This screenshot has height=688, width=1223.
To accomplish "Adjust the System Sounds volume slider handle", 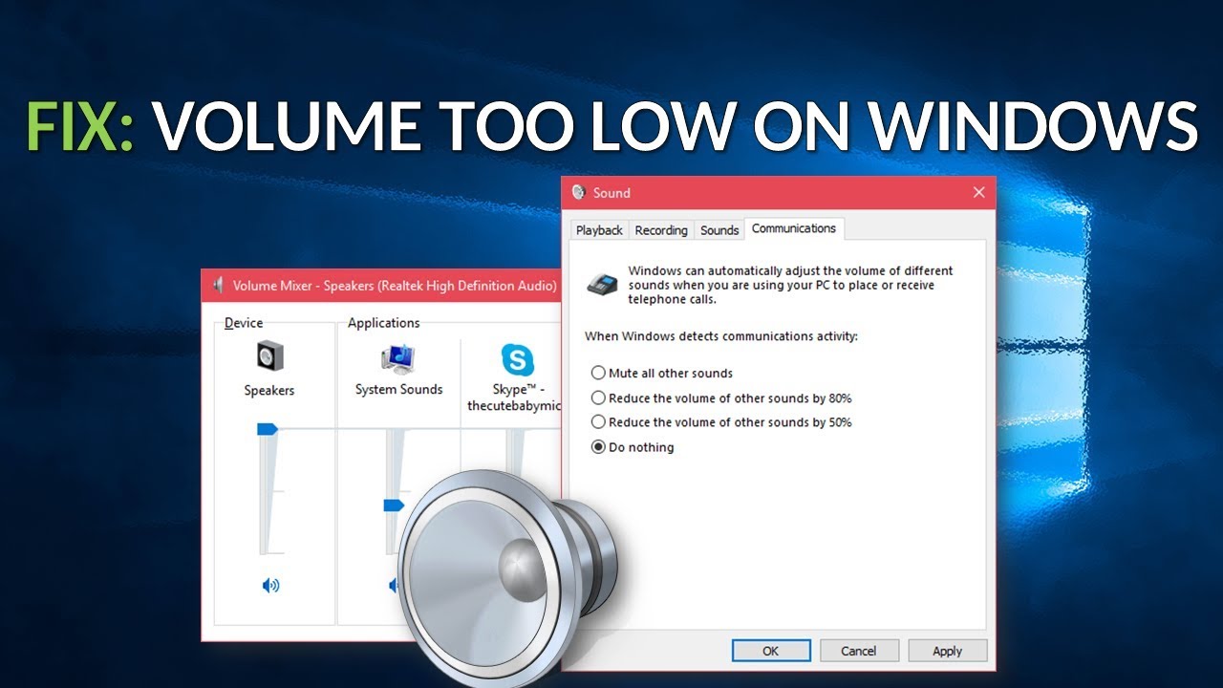I will (x=393, y=505).
